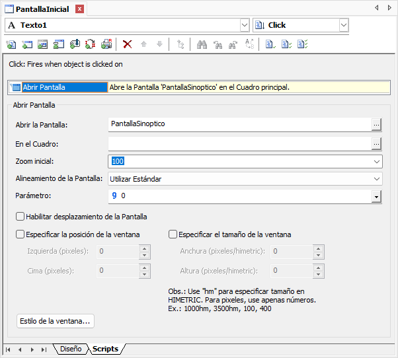
Task: Click the Load Value pick icon
Action: click(75, 44)
